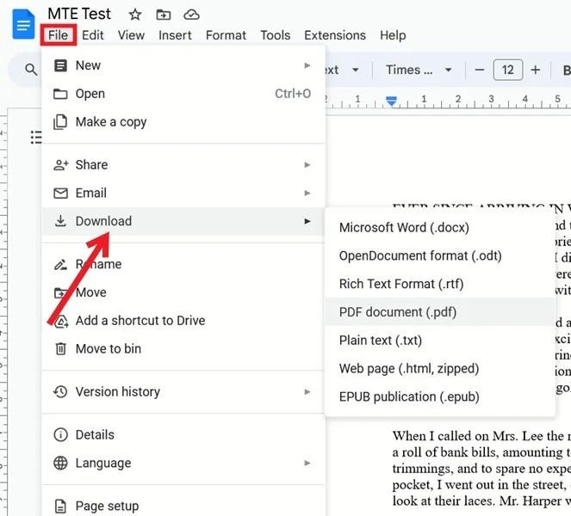The height and width of the screenshot is (516, 571).
Task: Increase font size with plus button
Action: tap(536, 71)
